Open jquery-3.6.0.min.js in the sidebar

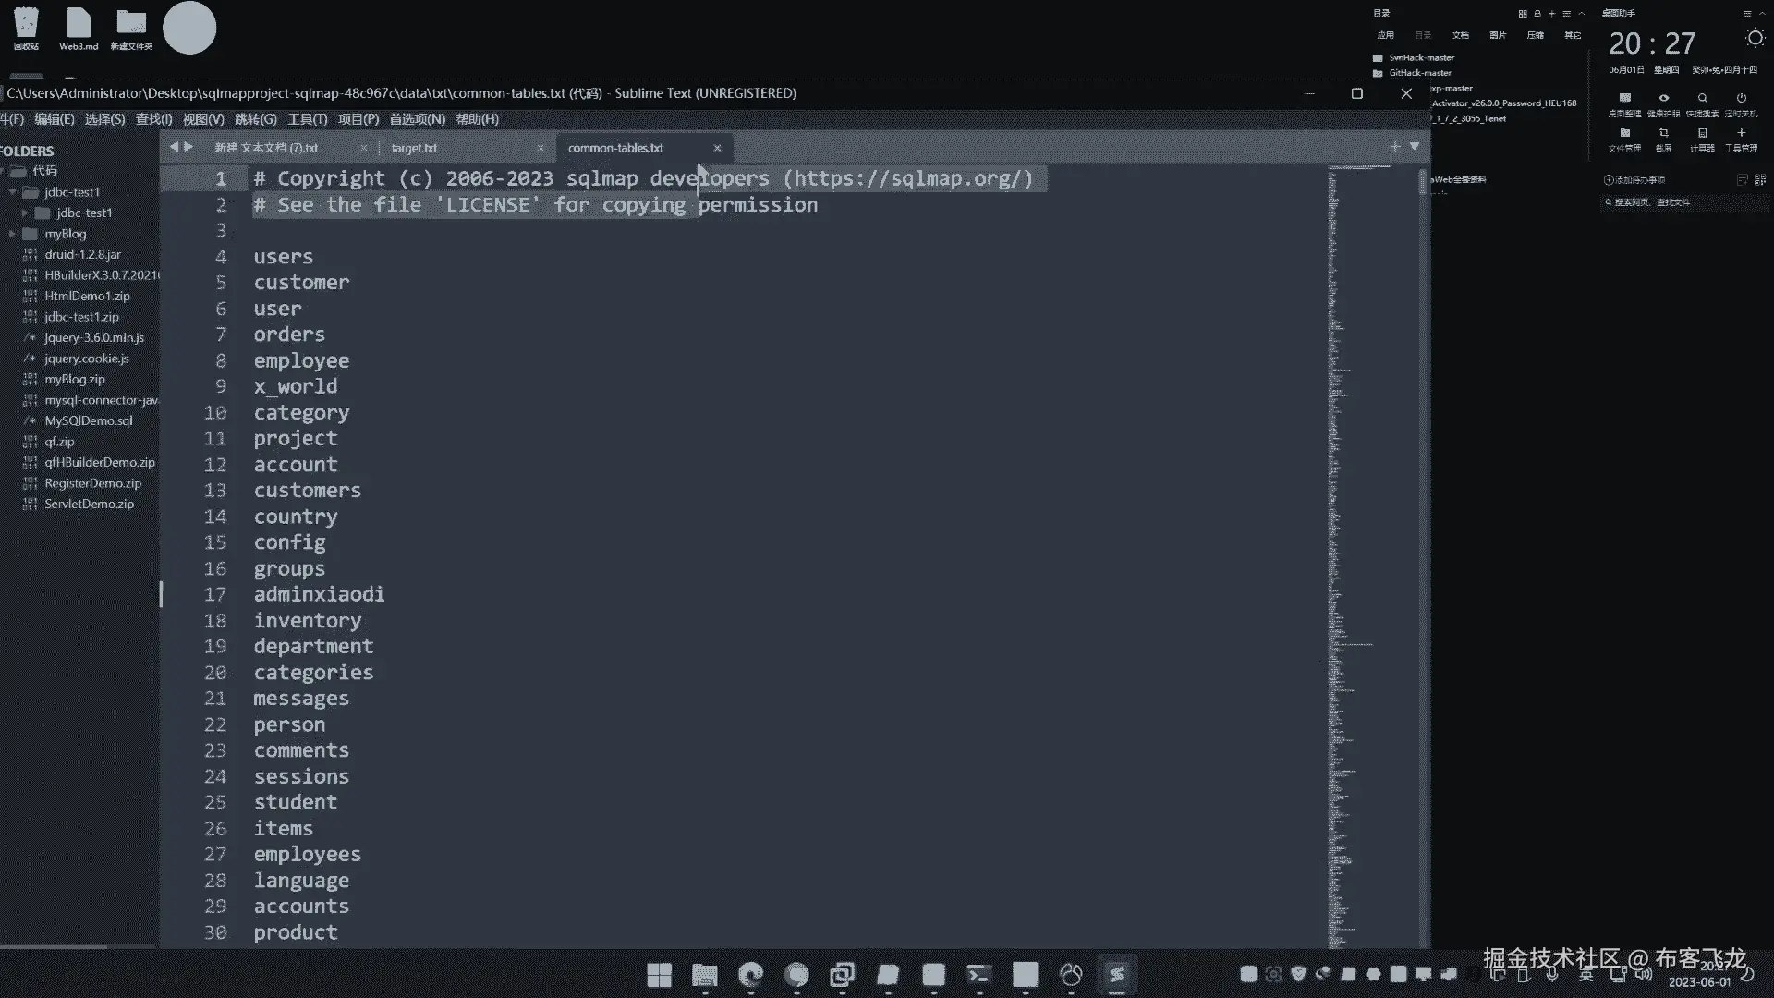click(x=93, y=337)
